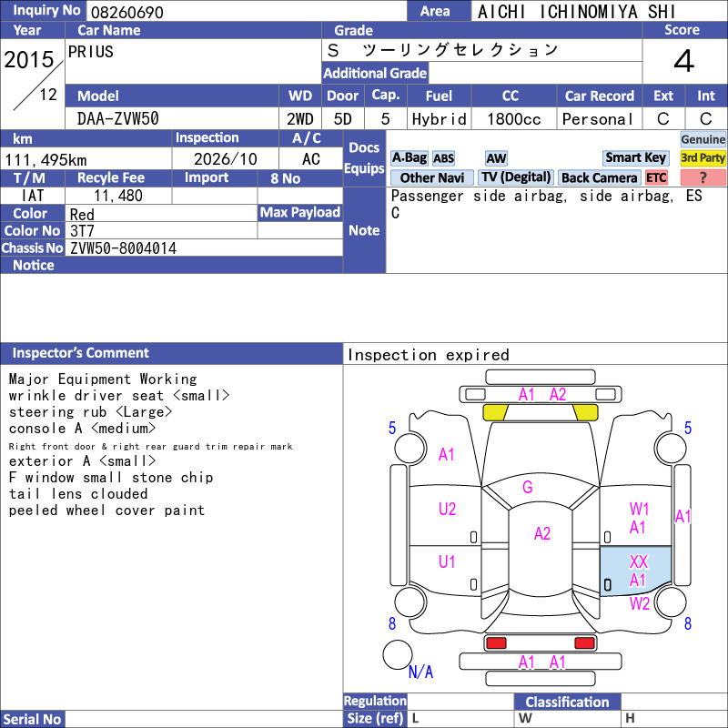Click the Smart Key badge
The width and height of the screenshot is (728, 728).
point(635,158)
